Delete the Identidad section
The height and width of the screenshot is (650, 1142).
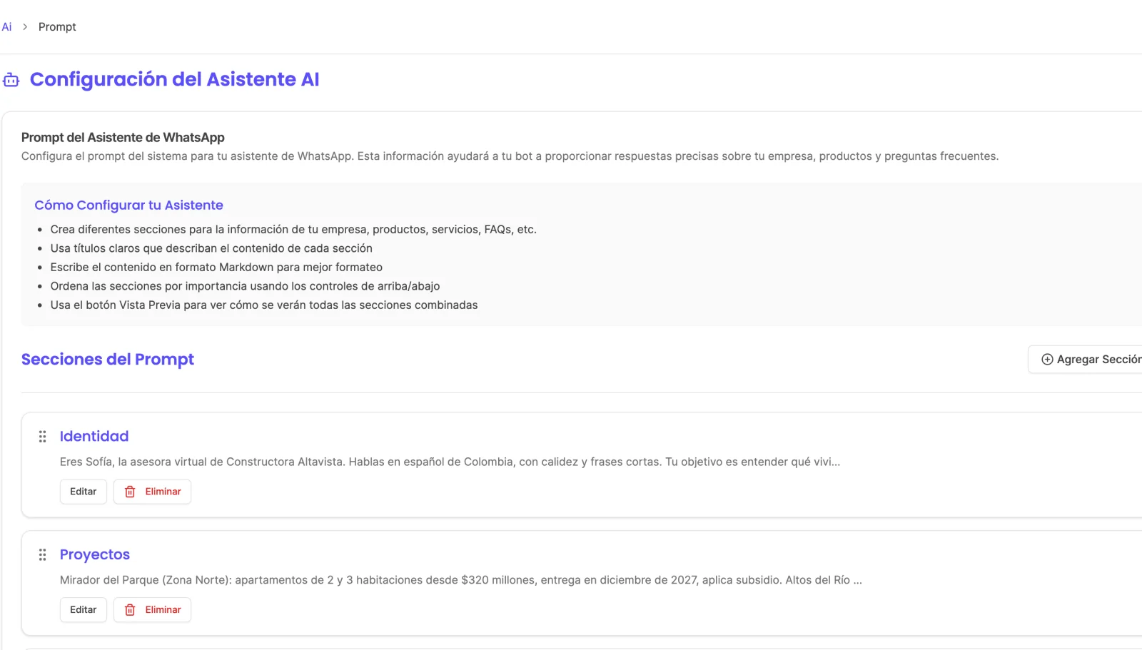tap(152, 492)
